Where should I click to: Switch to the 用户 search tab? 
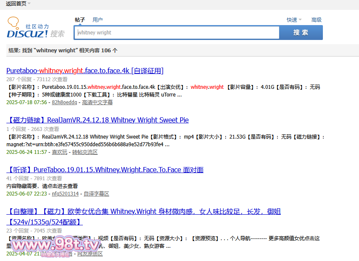point(98,20)
